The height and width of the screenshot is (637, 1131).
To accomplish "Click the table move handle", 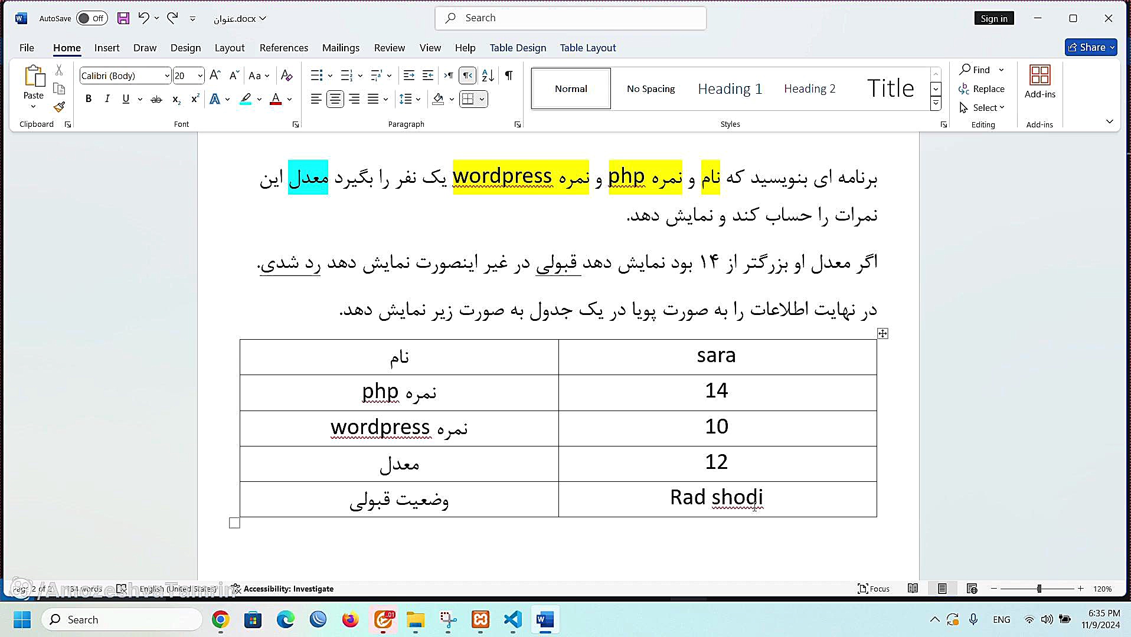I will click(x=882, y=334).
